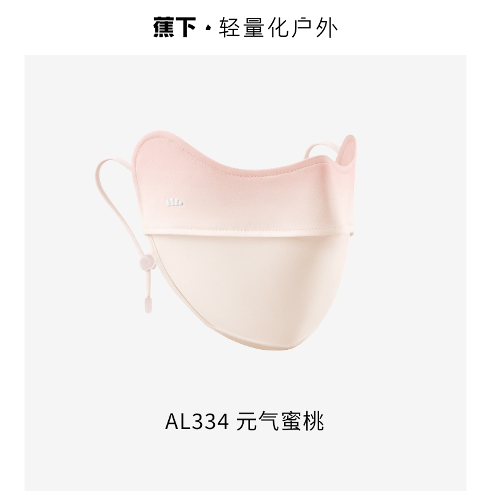
Task: Click the empty gray background above the mask
Action: (x=244, y=94)
